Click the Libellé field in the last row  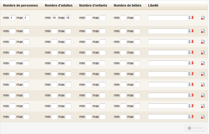[x=168, y=117]
